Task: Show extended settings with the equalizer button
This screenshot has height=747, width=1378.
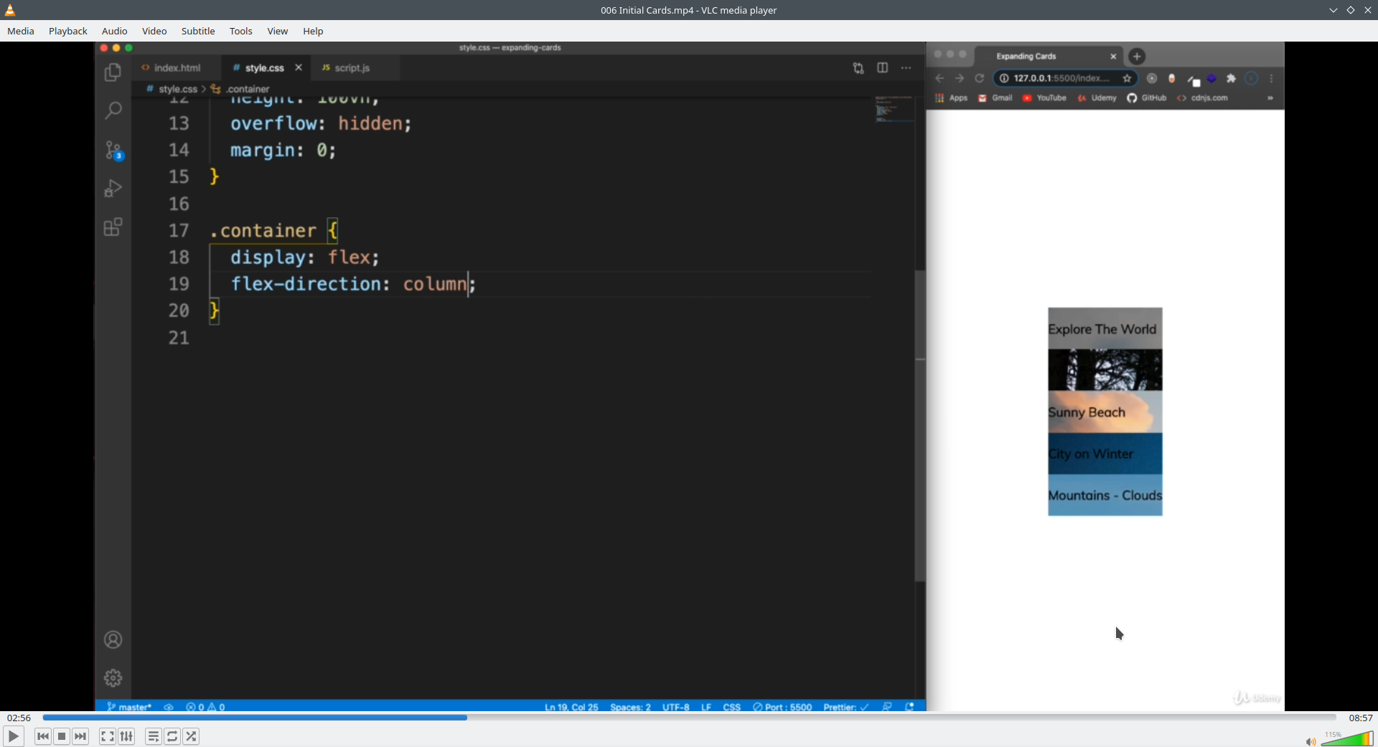Action: pos(126,736)
